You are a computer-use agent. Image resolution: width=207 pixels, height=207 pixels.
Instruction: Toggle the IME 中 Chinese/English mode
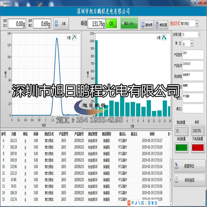[132, 203]
